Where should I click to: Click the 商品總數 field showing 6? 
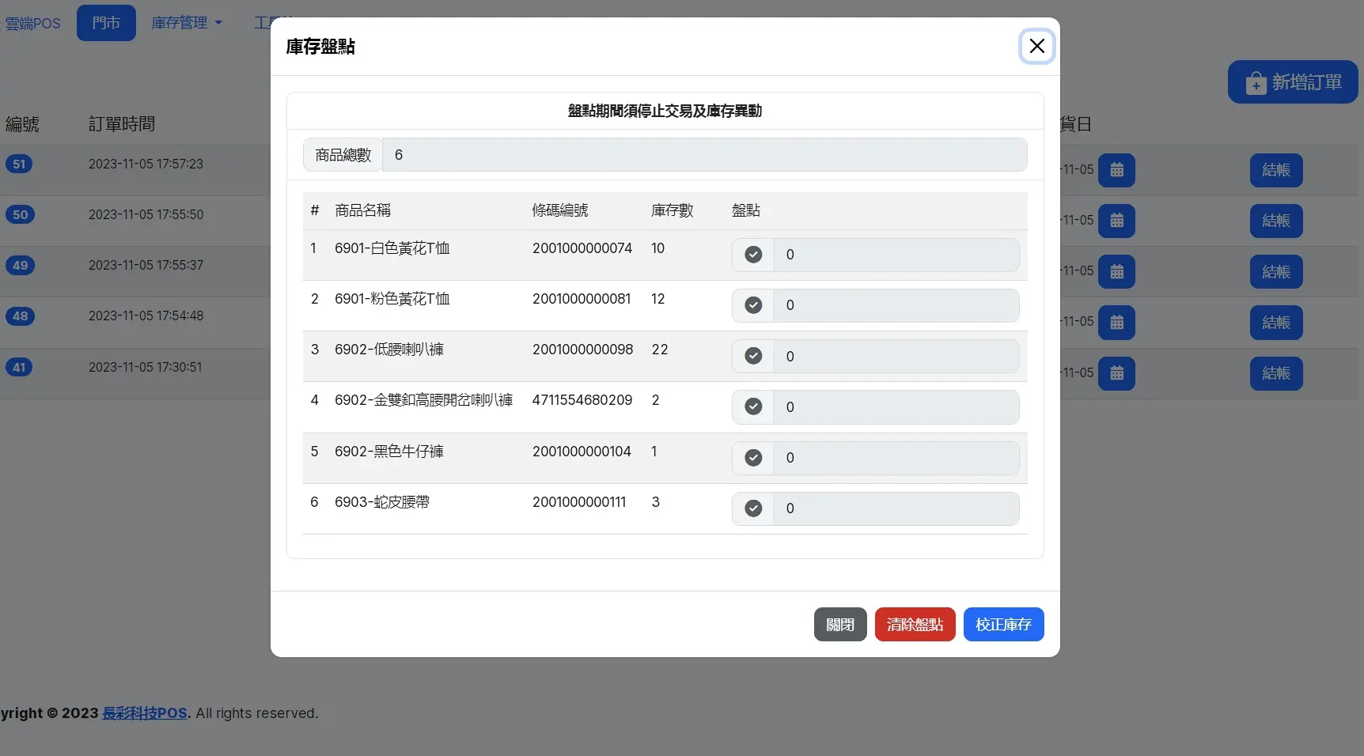[703, 155]
